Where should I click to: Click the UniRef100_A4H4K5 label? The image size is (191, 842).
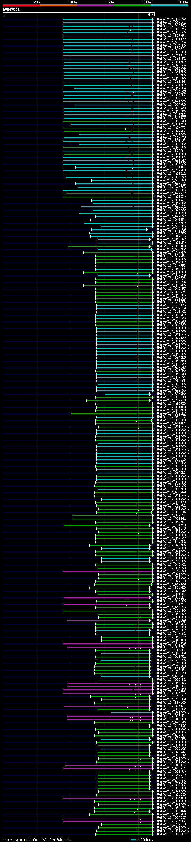point(171,798)
